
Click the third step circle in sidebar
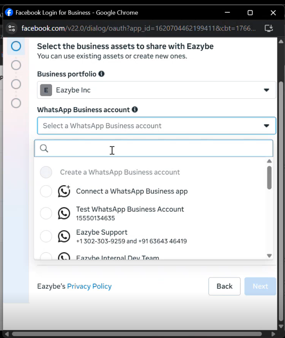tap(16, 84)
